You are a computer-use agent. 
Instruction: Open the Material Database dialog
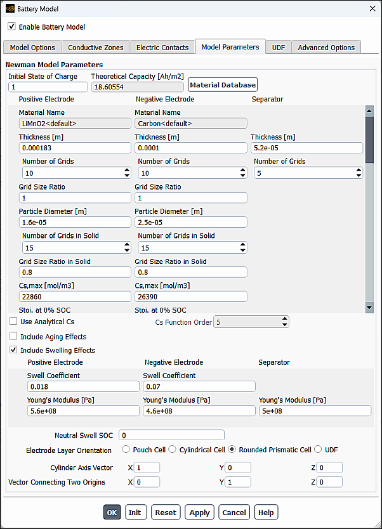tap(222, 84)
